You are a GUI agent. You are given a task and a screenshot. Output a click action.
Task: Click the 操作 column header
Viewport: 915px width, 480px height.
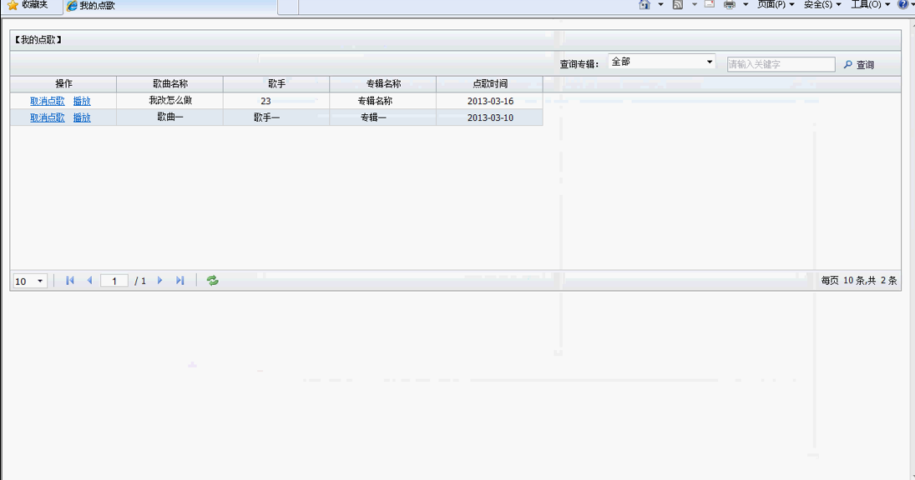click(x=63, y=84)
